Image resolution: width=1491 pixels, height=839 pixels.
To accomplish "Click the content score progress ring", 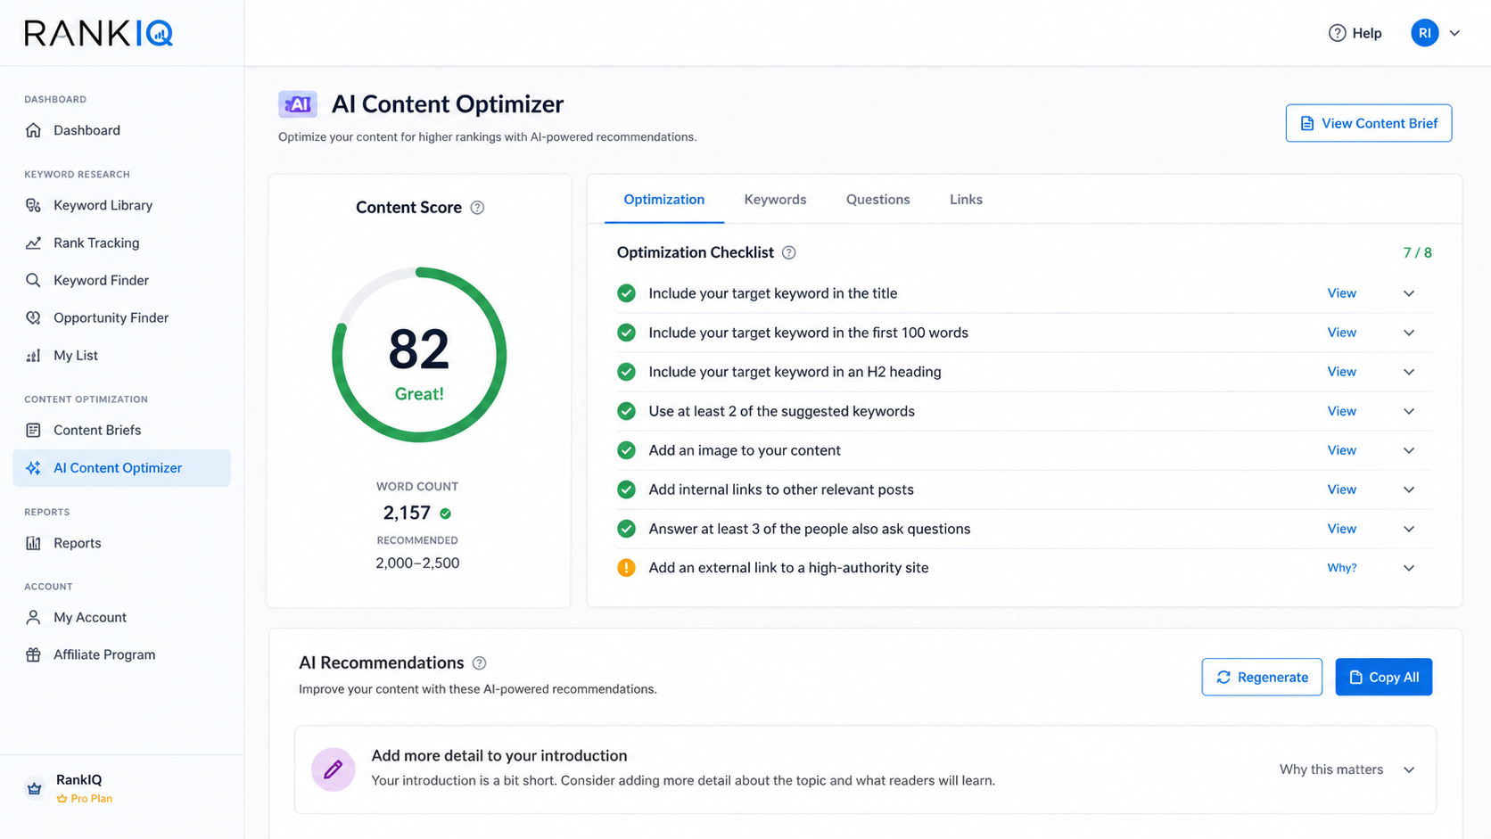I will (x=419, y=355).
